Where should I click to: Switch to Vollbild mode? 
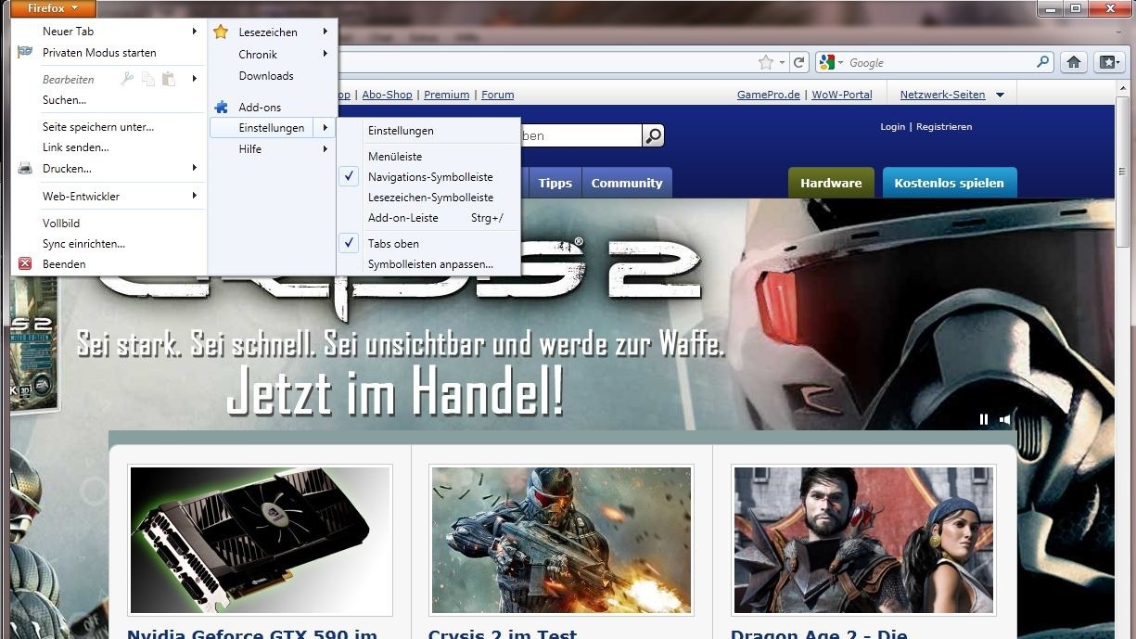pos(61,223)
